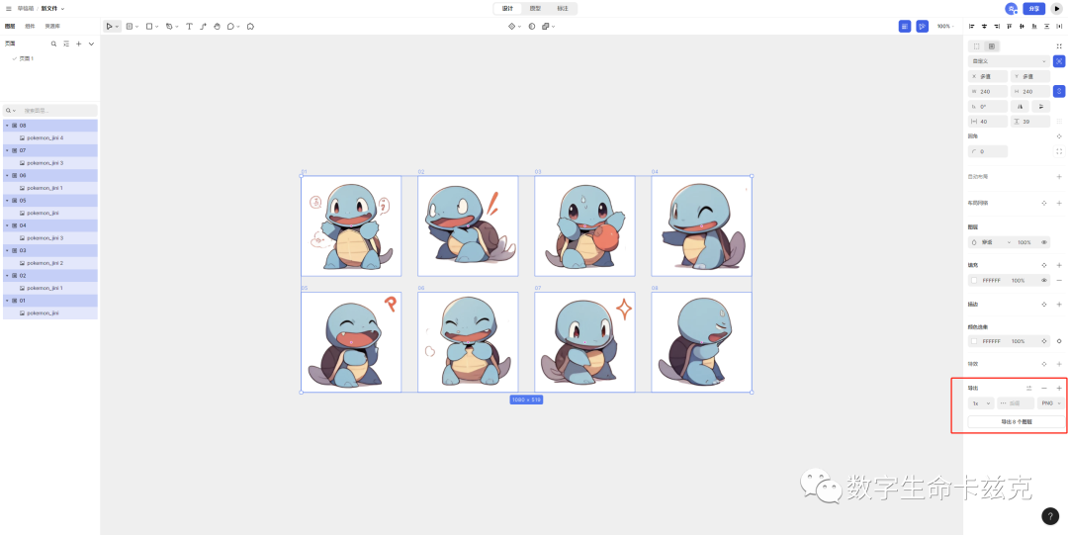Click the component diamond icon in top center
Screen dimensions: 1068x535
pos(511,27)
